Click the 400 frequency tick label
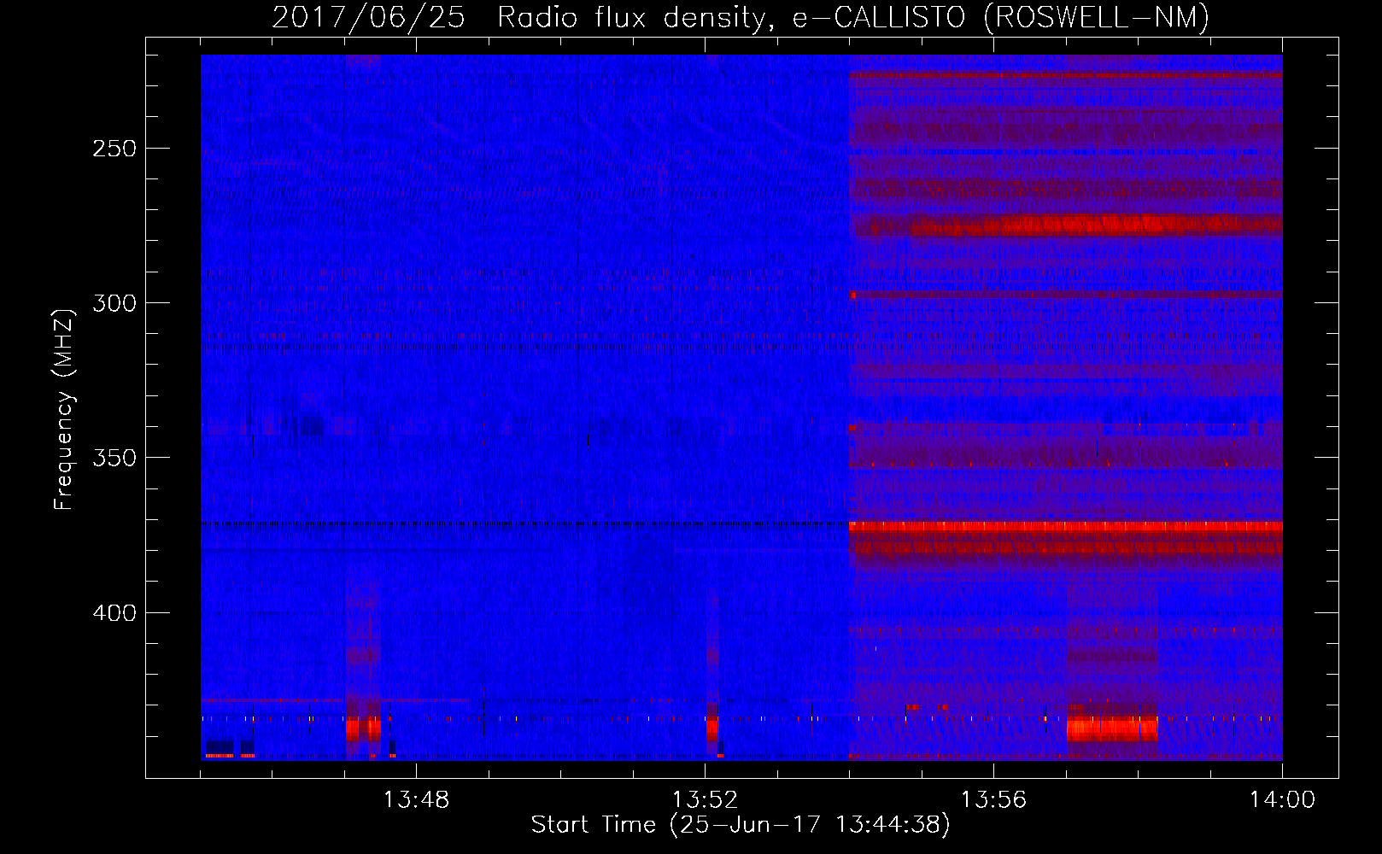1382x854 pixels. 114,613
